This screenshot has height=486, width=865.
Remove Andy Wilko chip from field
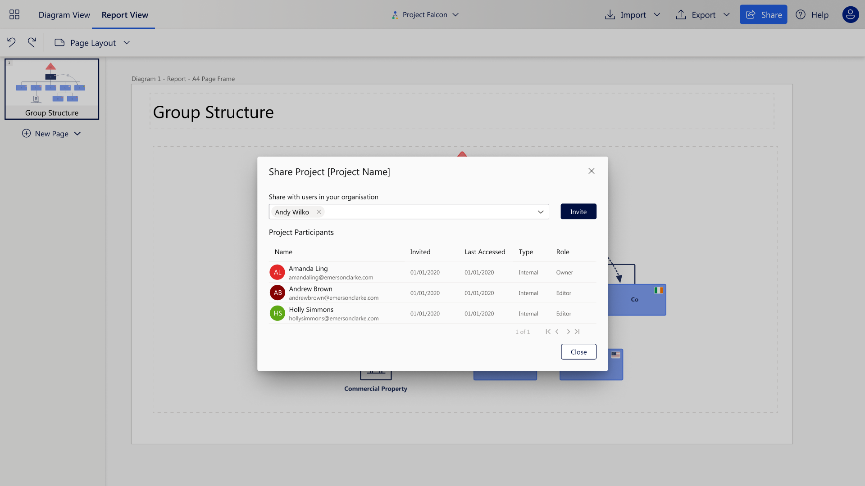319,212
